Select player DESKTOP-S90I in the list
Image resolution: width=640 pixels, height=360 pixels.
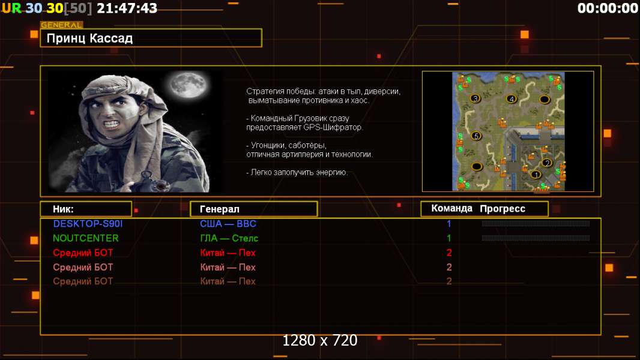(88, 223)
